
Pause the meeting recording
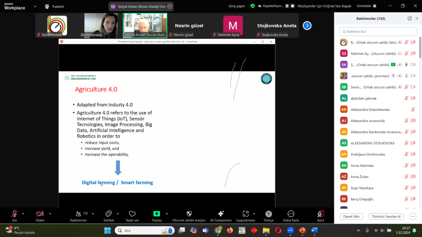tap(287, 6)
